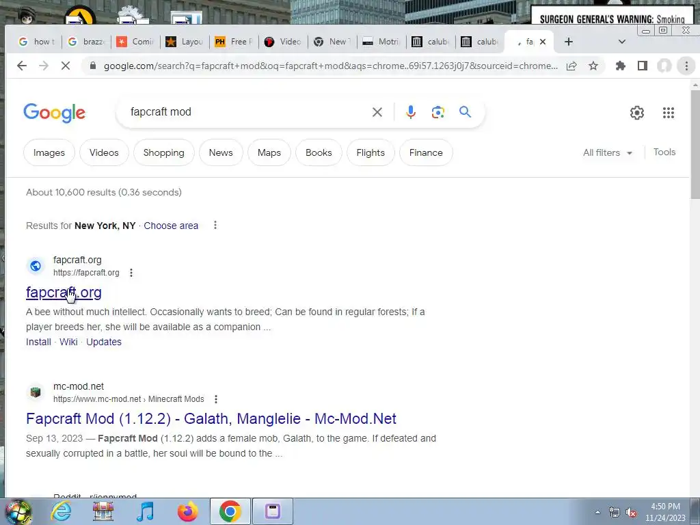Filter results by News
This screenshot has width=700, height=525.
221,152
